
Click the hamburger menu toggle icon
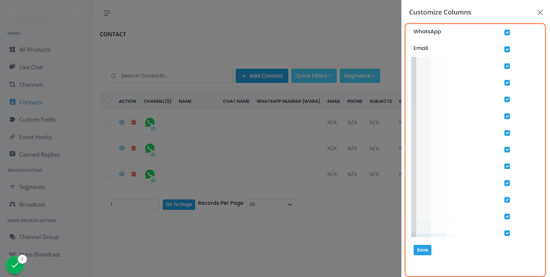pyautogui.click(x=107, y=13)
